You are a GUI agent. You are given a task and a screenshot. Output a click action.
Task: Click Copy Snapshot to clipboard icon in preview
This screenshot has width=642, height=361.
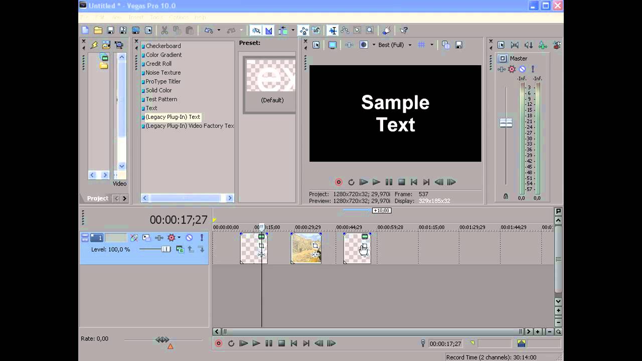(445, 45)
